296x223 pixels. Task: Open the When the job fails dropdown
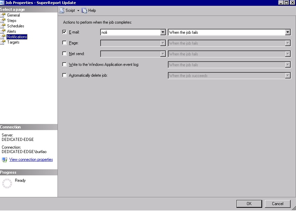287,32
